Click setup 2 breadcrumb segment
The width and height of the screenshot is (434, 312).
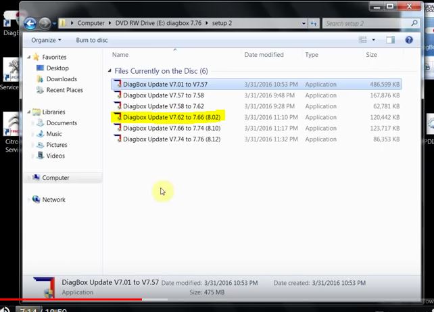222,23
